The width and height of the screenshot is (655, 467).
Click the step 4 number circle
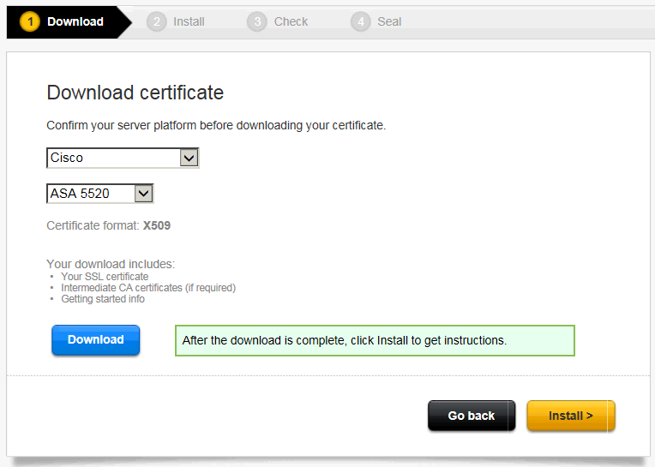coord(361,21)
